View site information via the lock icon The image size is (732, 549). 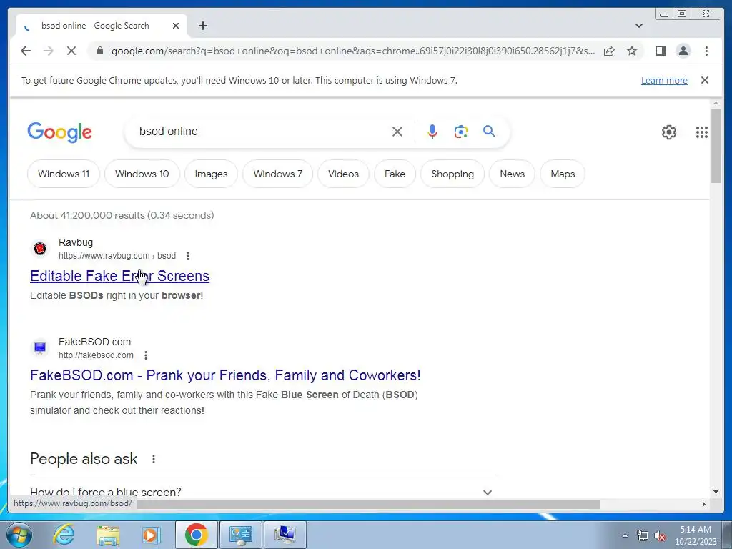[99, 51]
